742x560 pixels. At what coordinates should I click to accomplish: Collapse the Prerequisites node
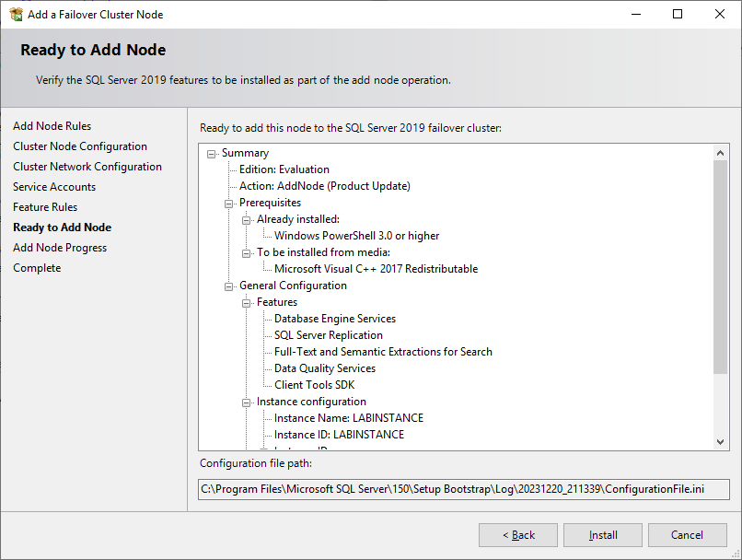(x=228, y=204)
